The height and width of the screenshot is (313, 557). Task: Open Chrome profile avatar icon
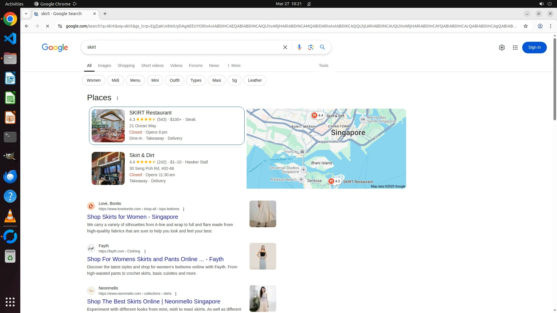(540, 26)
